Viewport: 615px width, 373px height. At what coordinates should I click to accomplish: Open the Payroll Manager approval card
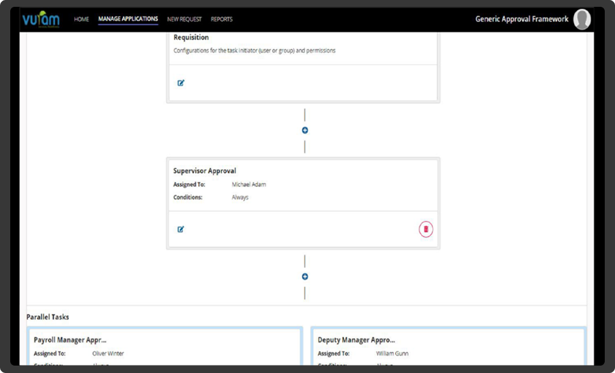point(70,340)
